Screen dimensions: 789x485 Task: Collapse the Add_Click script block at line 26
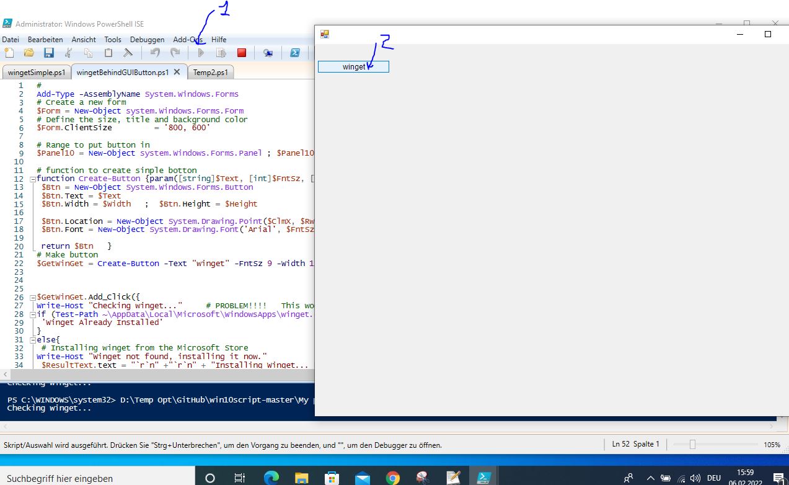click(x=33, y=297)
